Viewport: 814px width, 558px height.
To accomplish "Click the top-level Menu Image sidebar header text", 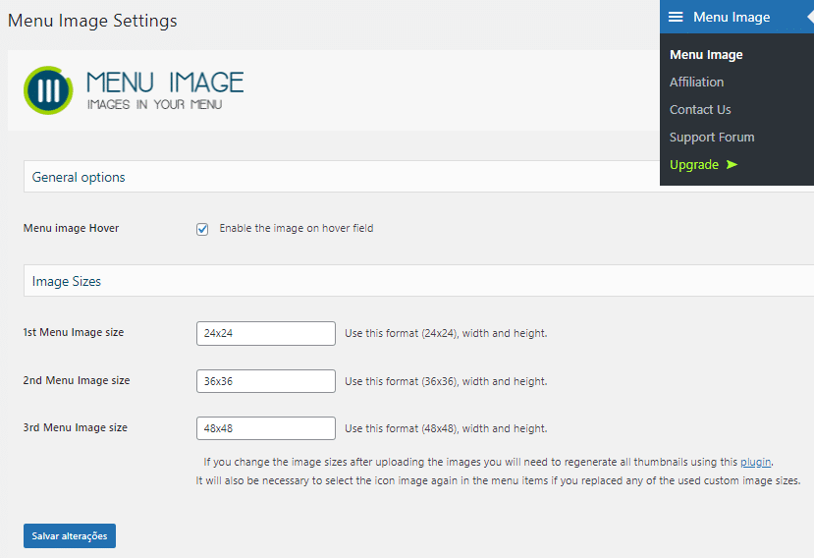I will pyautogui.click(x=732, y=17).
